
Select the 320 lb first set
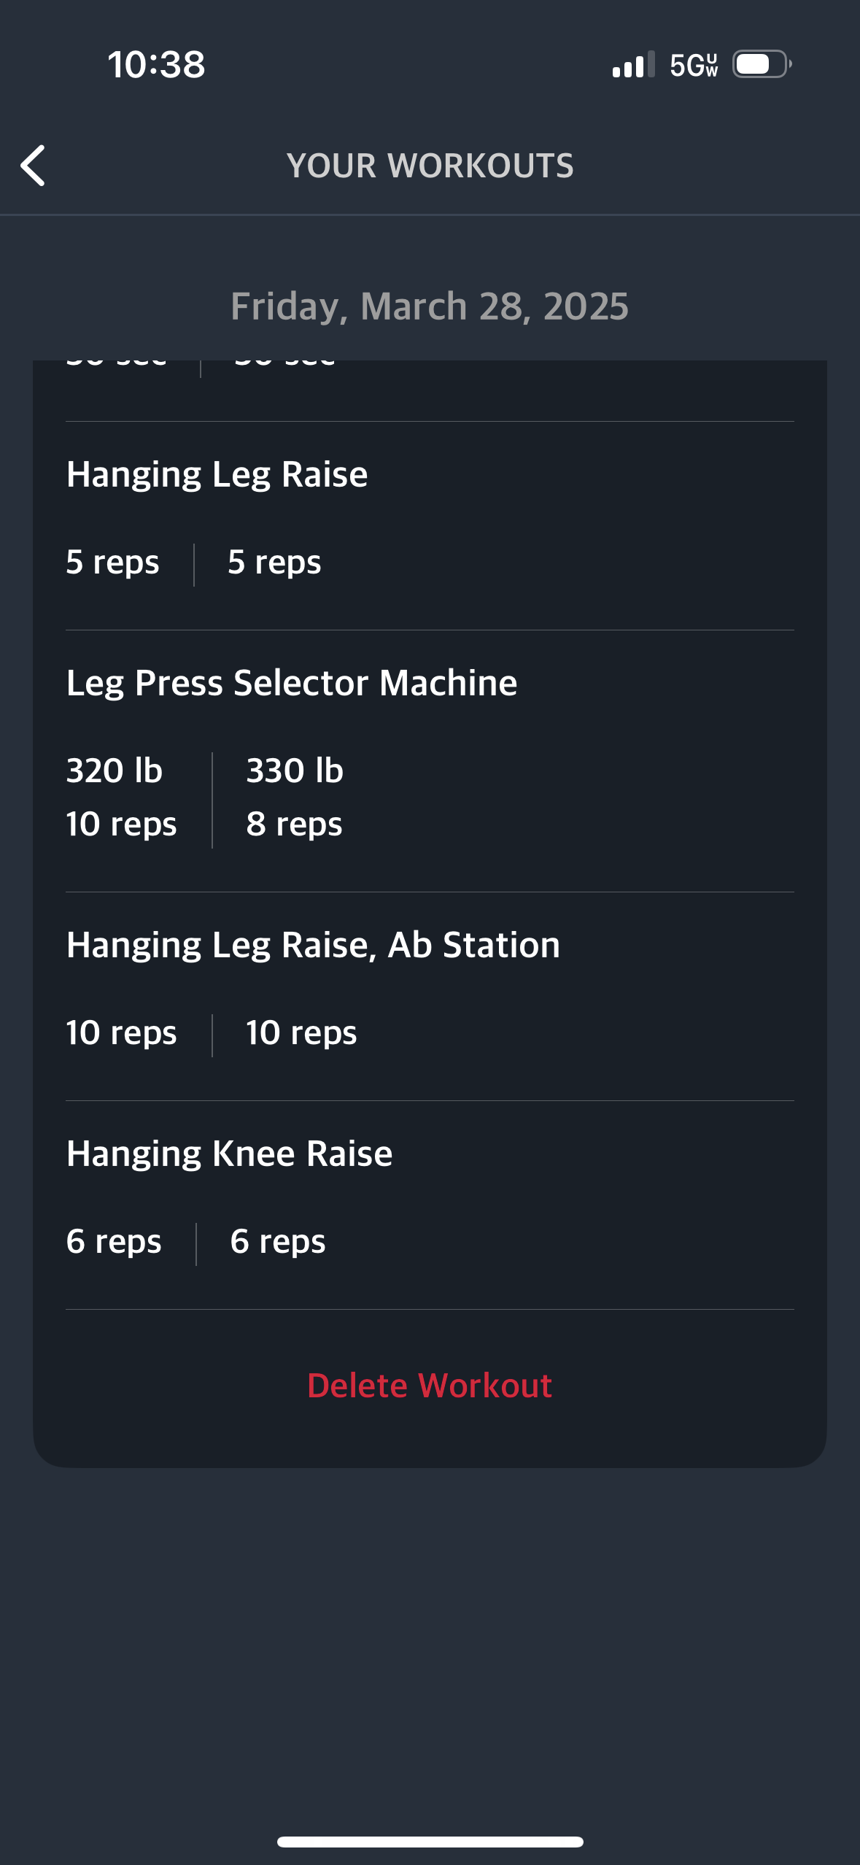coord(115,771)
